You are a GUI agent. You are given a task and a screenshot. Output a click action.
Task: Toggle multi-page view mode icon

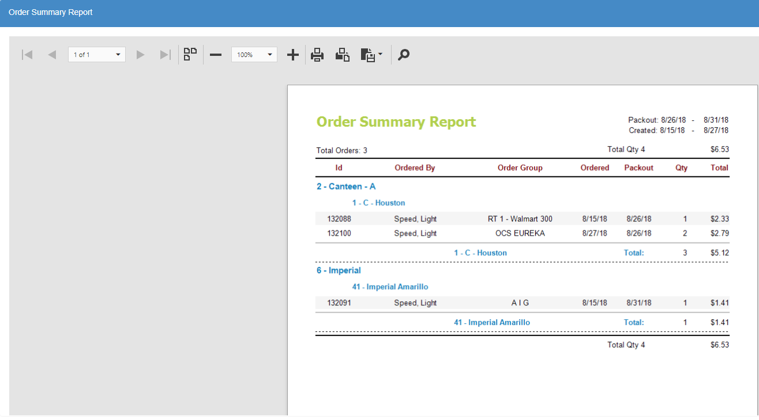[190, 54]
